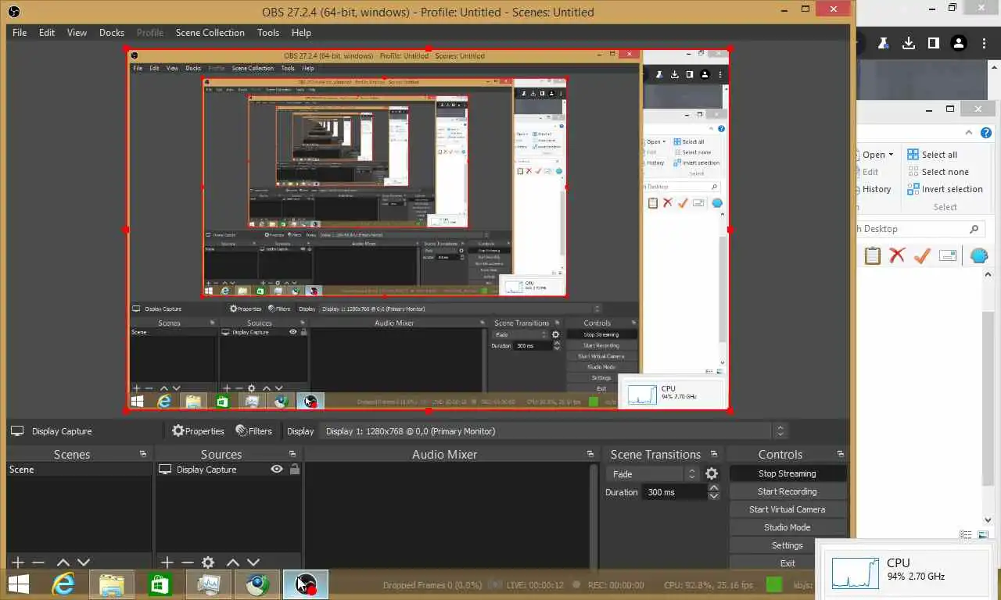Click the Explorer help question mark icon

click(x=987, y=133)
